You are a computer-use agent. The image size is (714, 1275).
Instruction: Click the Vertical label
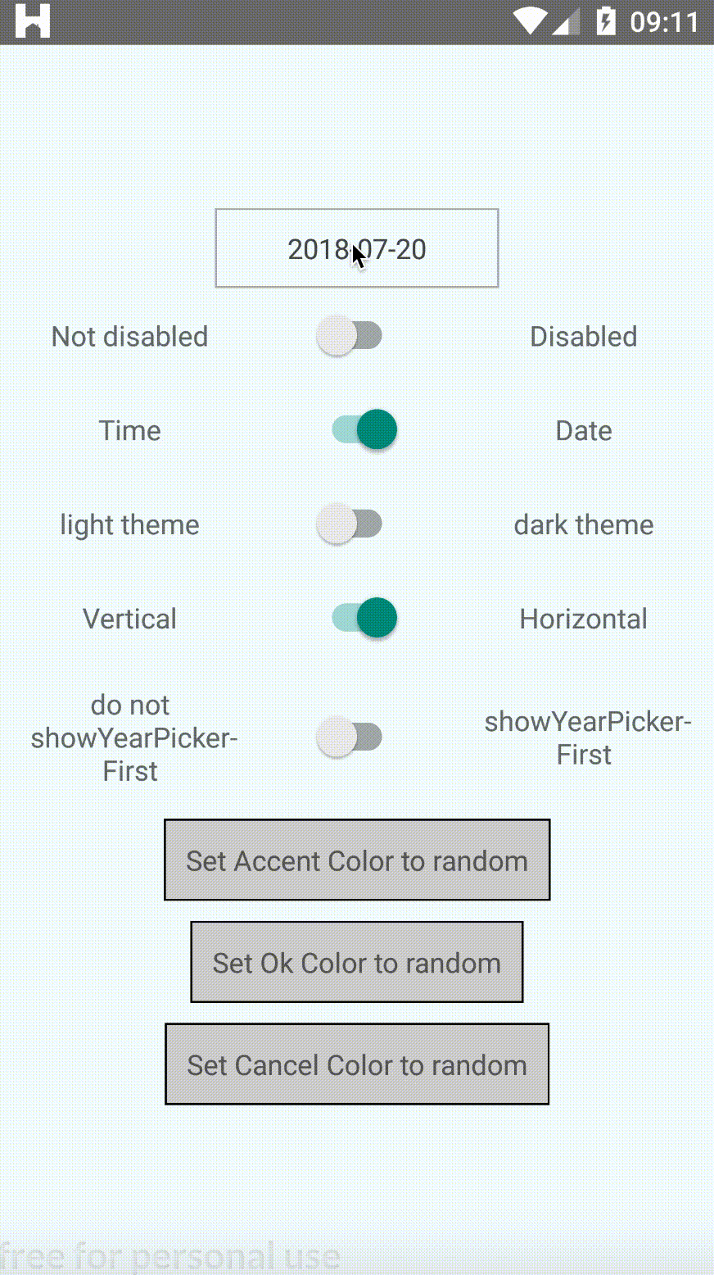[129, 619]
